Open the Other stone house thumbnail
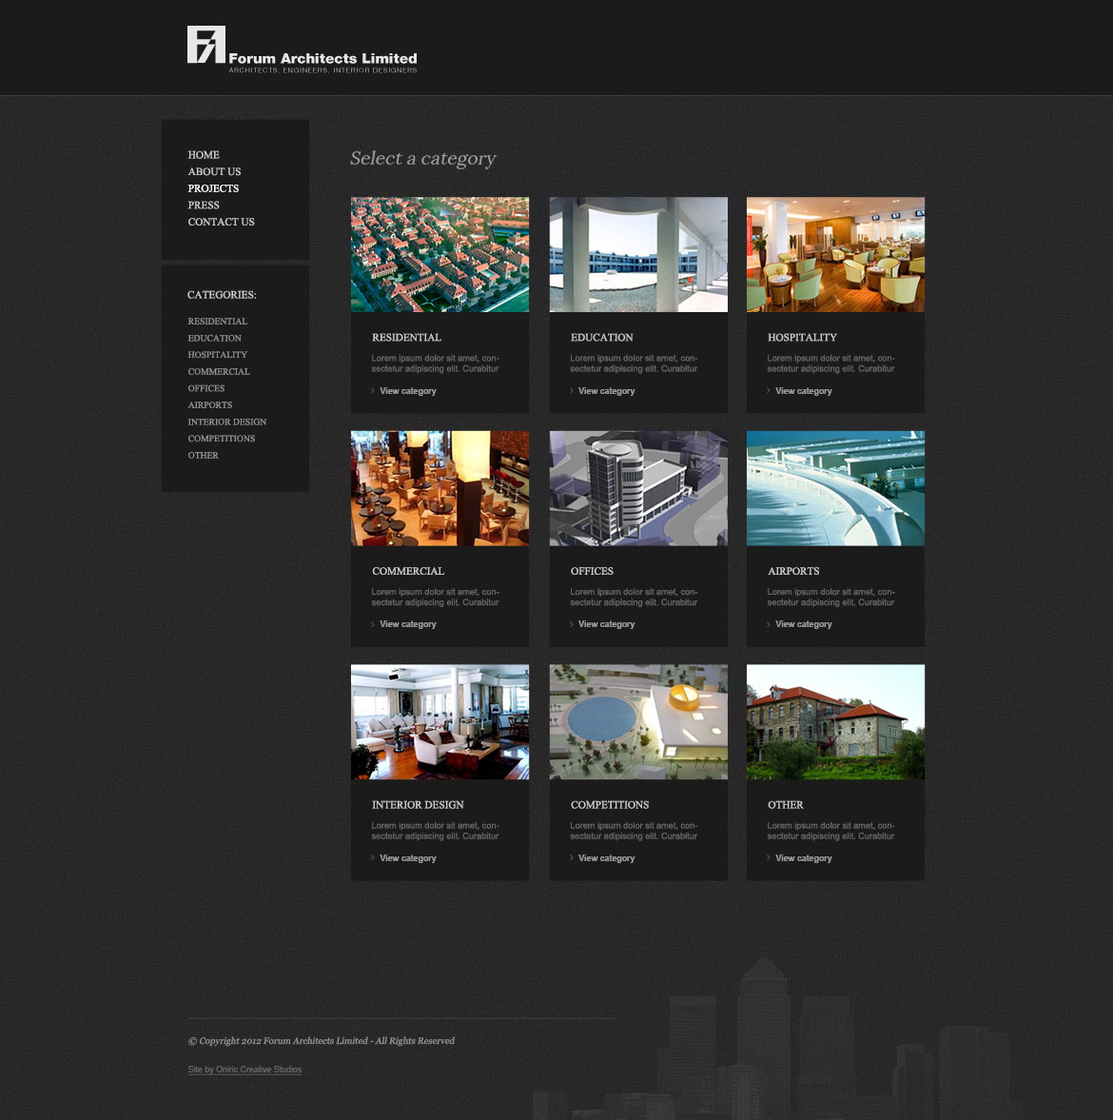This screenshot has height=1120, width=1113. (835, 721)
